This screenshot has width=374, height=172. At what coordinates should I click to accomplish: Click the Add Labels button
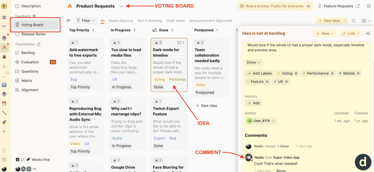(259, 73)
